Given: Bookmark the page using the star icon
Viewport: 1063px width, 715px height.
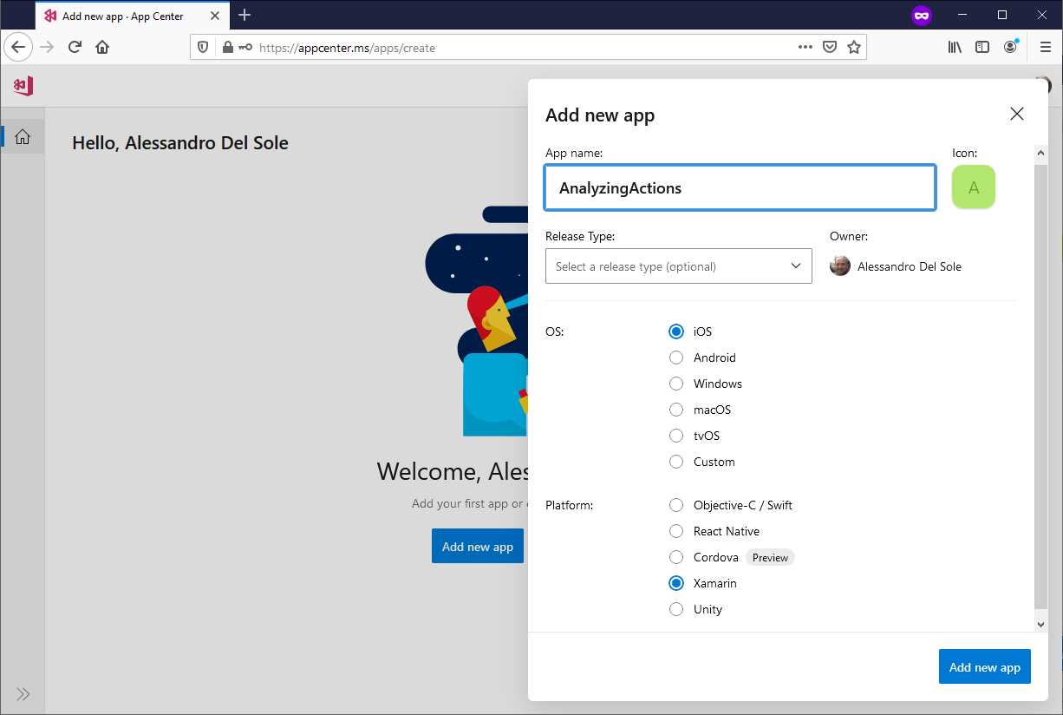Looking at the screenshot, I should coord(855,48).
